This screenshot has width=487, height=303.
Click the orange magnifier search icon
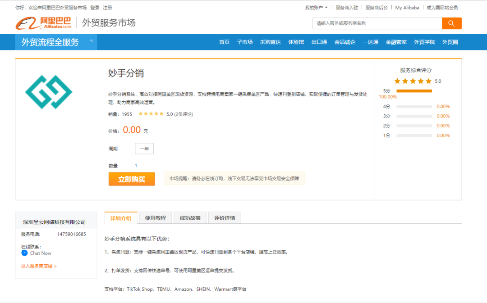[x=451, y=23]
